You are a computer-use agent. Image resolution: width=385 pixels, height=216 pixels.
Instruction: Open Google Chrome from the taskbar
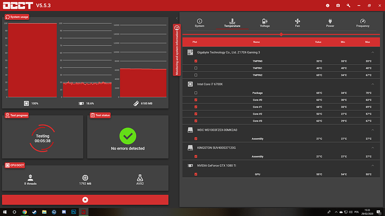click(x=25, y=212)
